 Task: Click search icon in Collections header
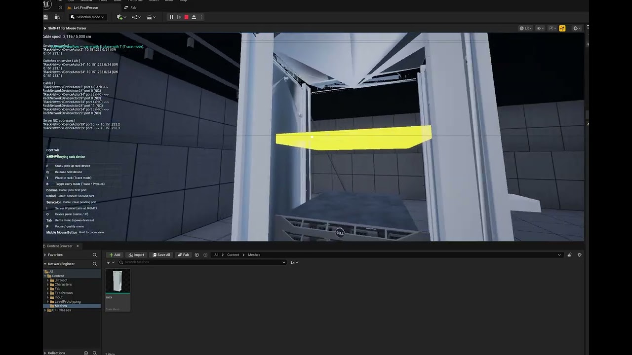95,353
